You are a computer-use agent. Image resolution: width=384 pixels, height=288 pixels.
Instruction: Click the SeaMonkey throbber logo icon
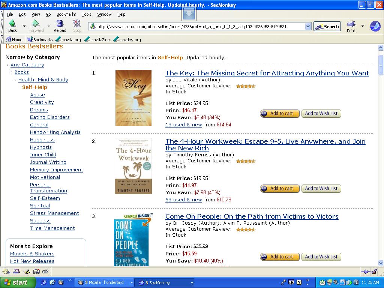click(375, 26)
